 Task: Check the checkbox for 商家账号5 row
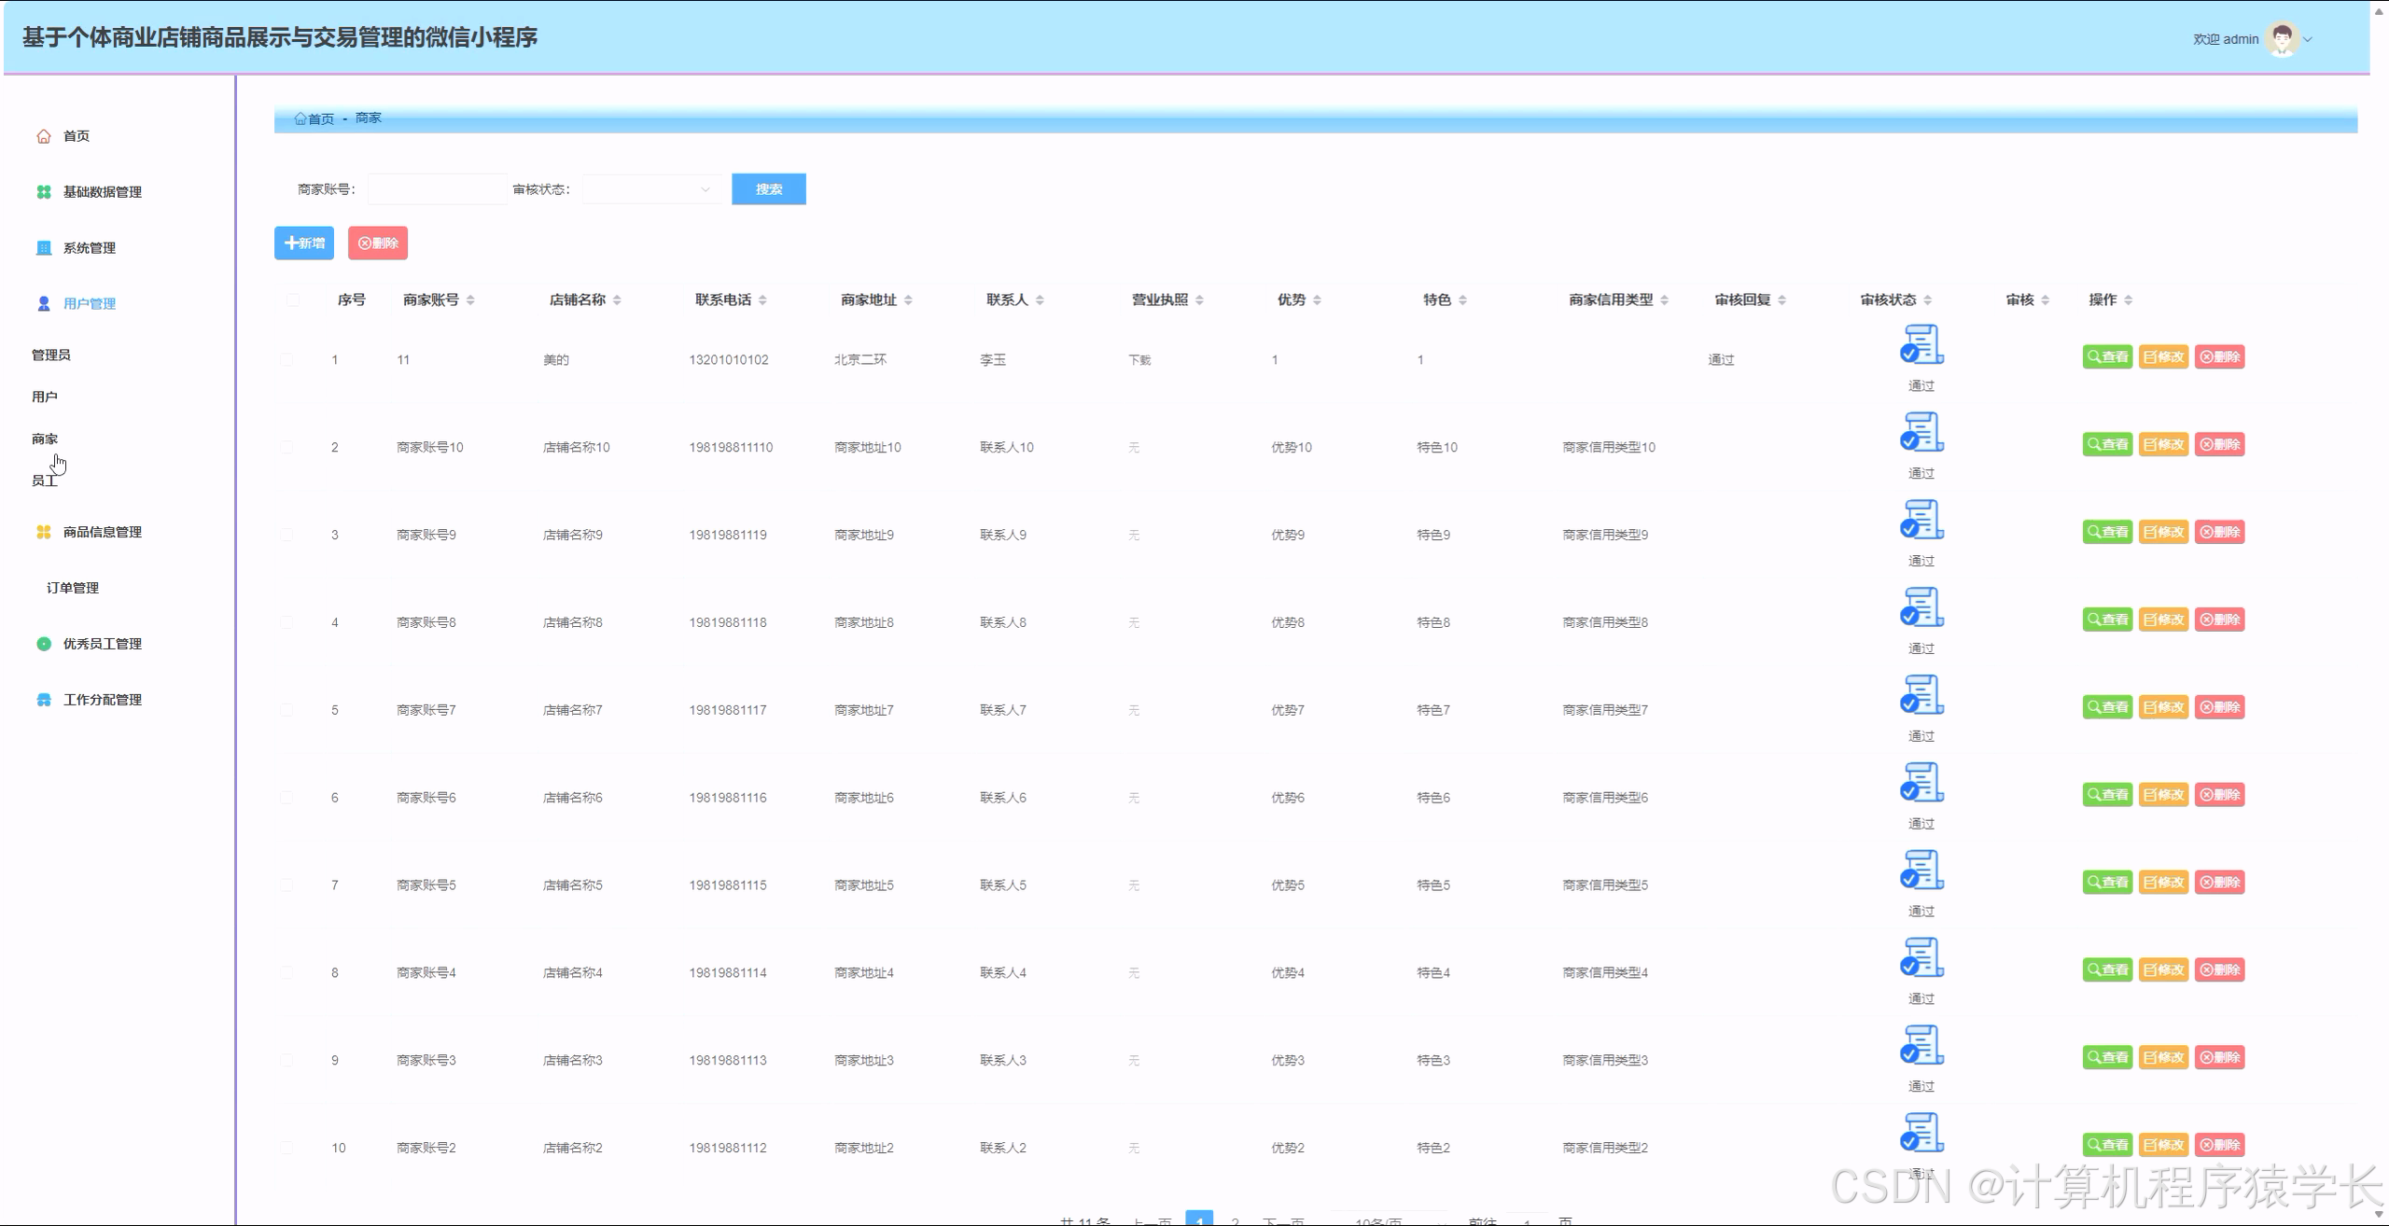(286, 885)
